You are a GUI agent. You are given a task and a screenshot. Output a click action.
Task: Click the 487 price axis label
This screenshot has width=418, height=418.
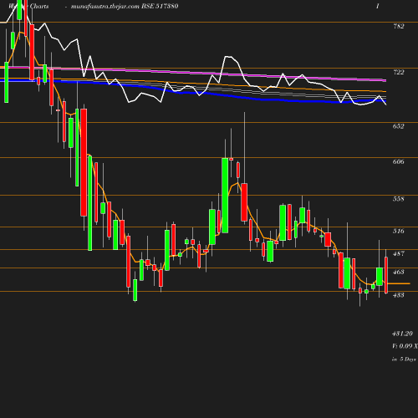[x=398, y=253]
